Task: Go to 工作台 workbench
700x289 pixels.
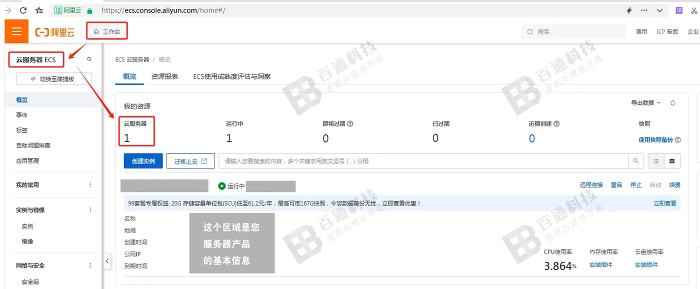Action: coord(107,31)
